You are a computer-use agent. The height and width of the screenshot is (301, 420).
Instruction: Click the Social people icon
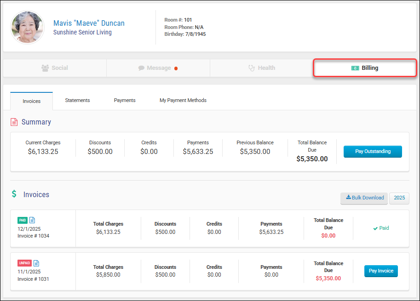point(45,68)
